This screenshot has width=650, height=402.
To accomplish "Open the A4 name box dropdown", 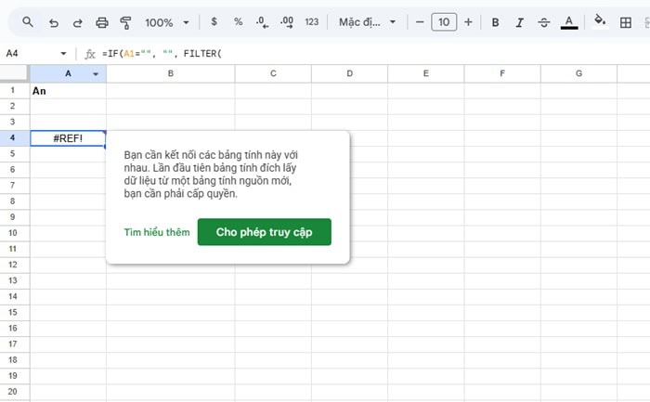I will coord(63,54).
